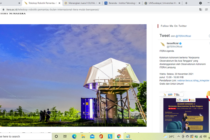Open the blue L app in taskbar
Screen dimensions: 210x140
[x=110, y=136]
